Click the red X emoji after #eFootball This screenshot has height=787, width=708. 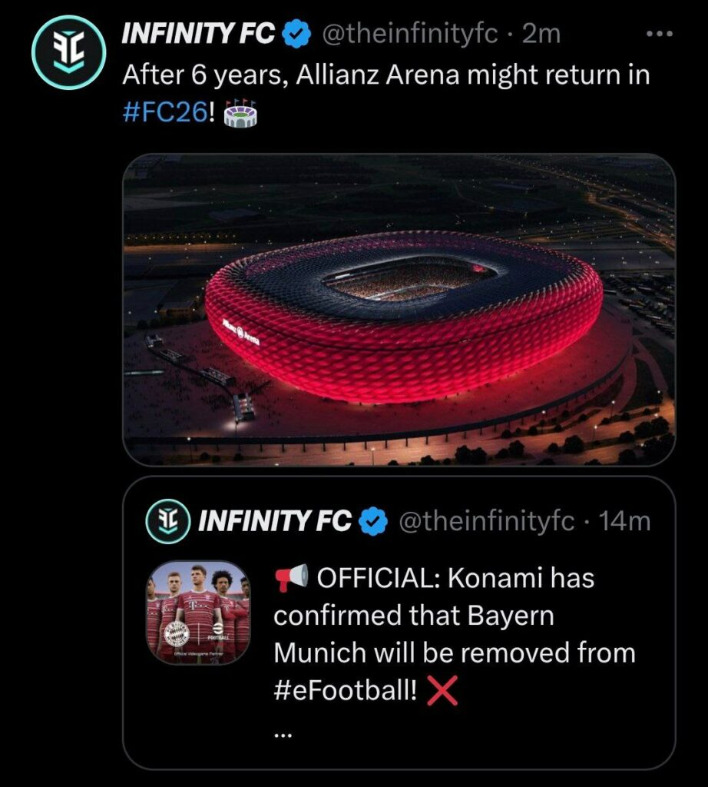(442, 691)
